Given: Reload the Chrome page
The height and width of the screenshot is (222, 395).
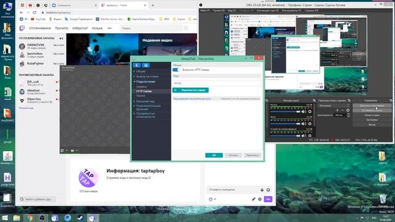Looking at the screenshot, I should pyautogui.click(x=35, y=12).
